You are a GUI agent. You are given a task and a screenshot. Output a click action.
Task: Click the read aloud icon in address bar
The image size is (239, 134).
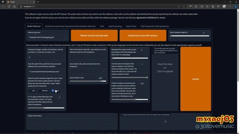179,7
